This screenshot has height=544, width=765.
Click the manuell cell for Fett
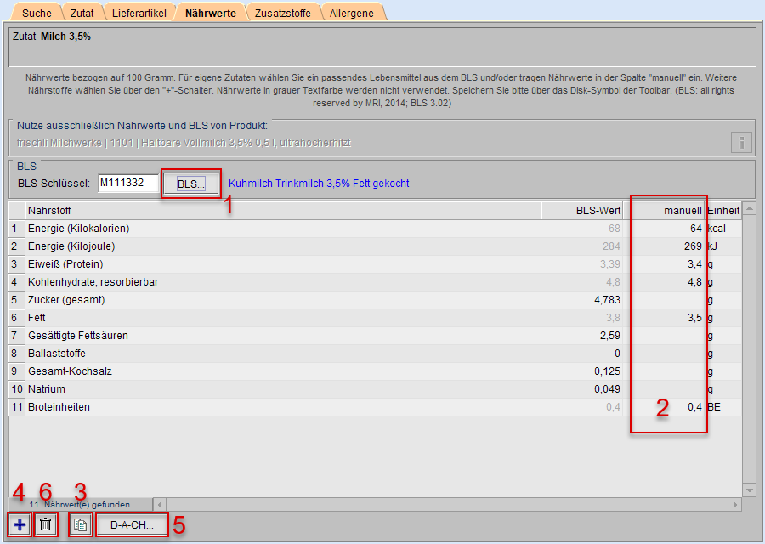[665, 318]
